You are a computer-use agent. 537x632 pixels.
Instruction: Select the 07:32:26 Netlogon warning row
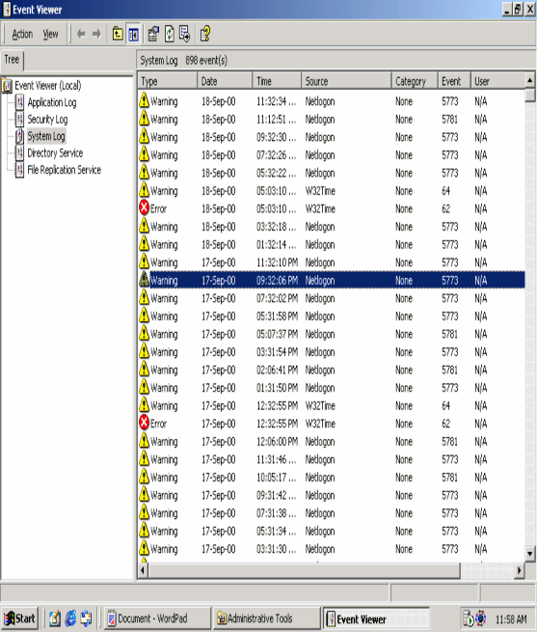click(x=331, y=155)
